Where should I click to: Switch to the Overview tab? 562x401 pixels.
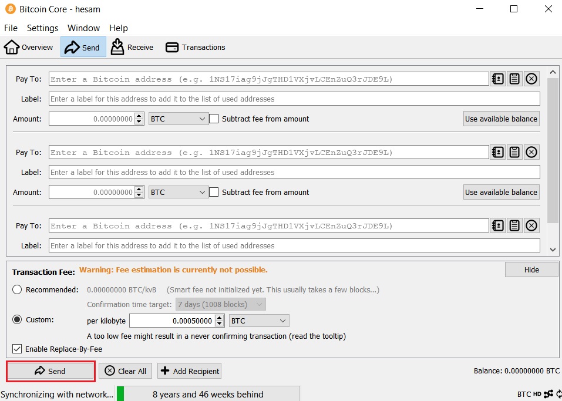(x=28, y=47)
